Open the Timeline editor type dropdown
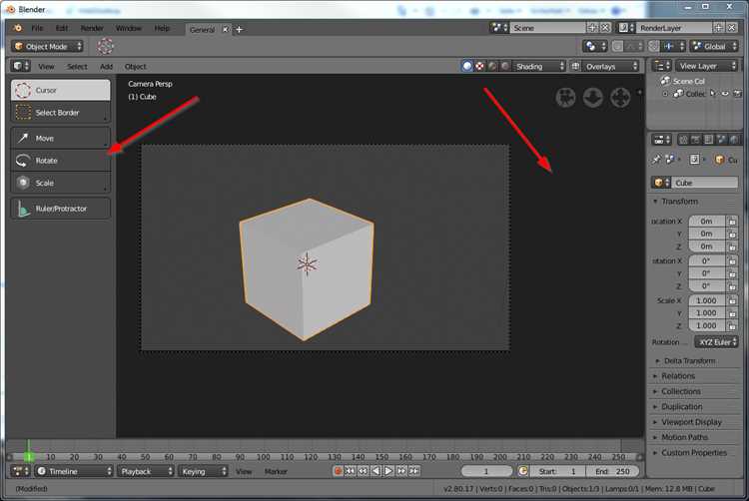This screenshot has height=501, width=749. click(75, 471)
